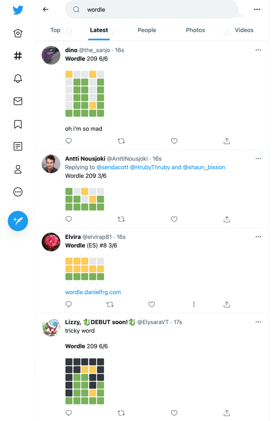275x421 pixels.
Task: Open more options on dino's tweet
Action: click(258, 50)
